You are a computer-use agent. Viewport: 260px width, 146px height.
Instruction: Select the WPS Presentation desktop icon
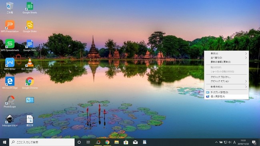[x=10, y=26]
